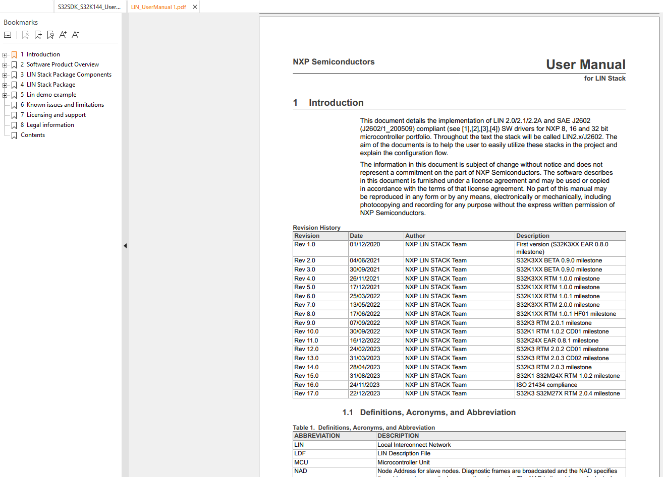Expand "4 LIN Stack Package" bookmark

[x=5, y=84]
